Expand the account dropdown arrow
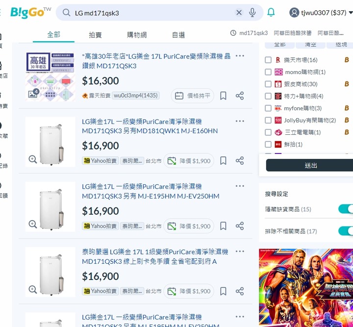353x327 pixels. pyautogui.click(x=351, y=13)
